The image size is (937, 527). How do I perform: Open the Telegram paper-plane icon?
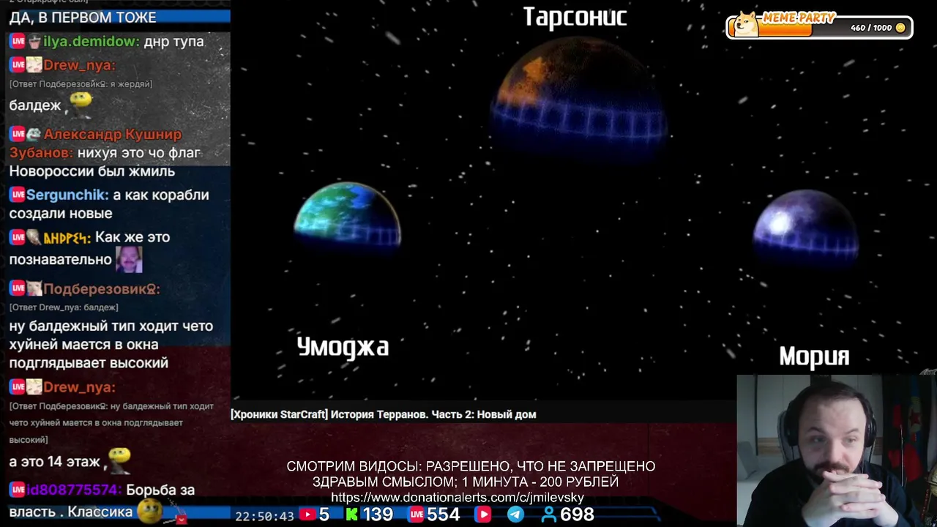click(515, 515)
